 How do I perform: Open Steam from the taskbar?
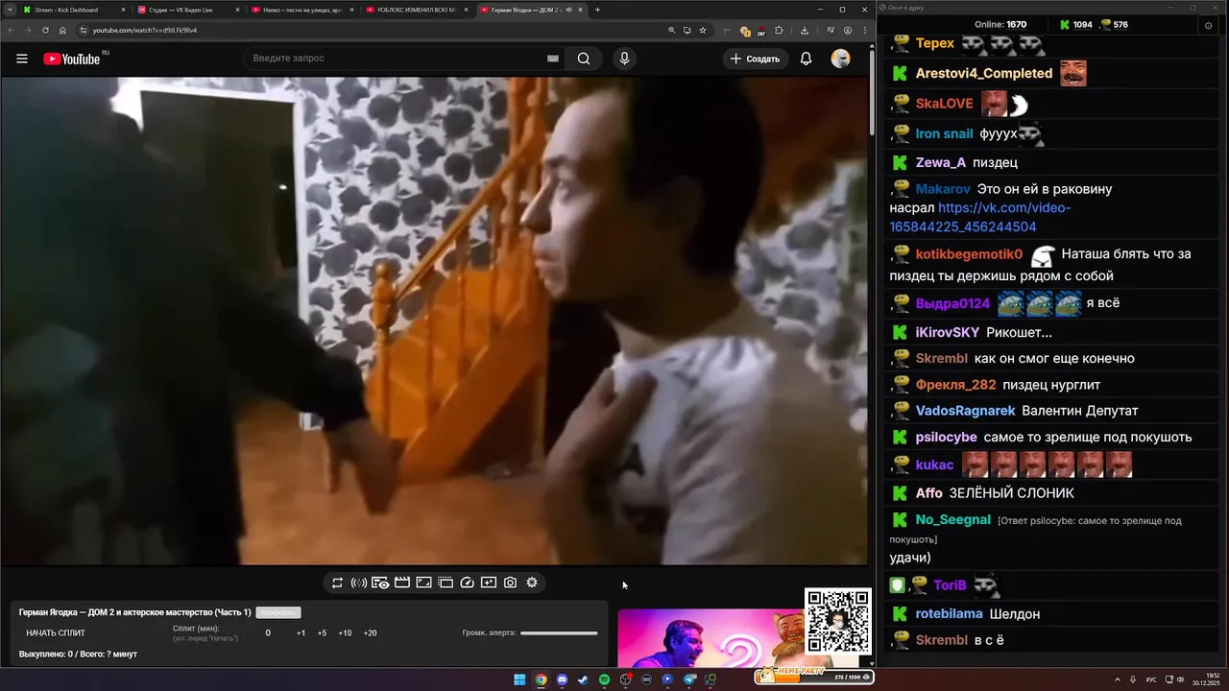pos(583,679)
